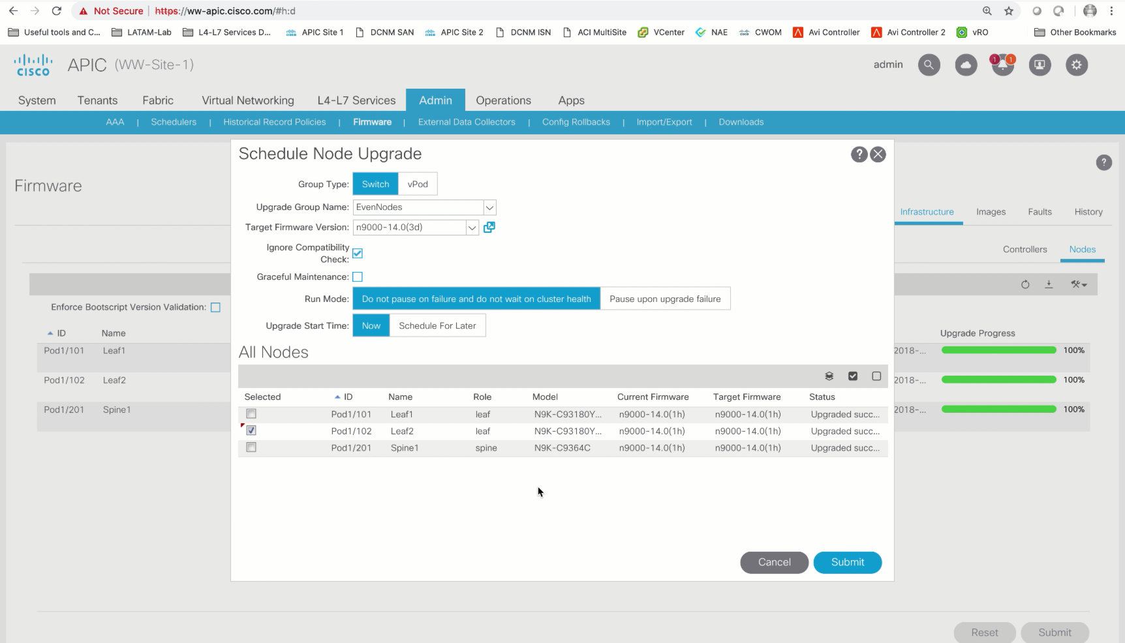Expand the Target Firmware Version dropdown
Image resolution: width=1125 pixels, height=643 pixels.
pyautogui.click(x=472, y=228)
